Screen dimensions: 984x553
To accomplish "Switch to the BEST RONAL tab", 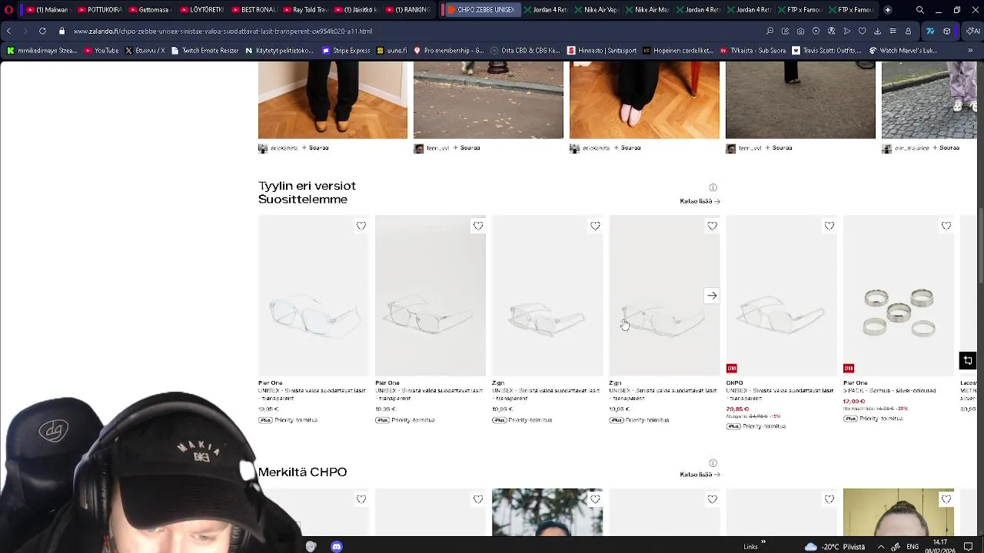I will click(254, 10).
